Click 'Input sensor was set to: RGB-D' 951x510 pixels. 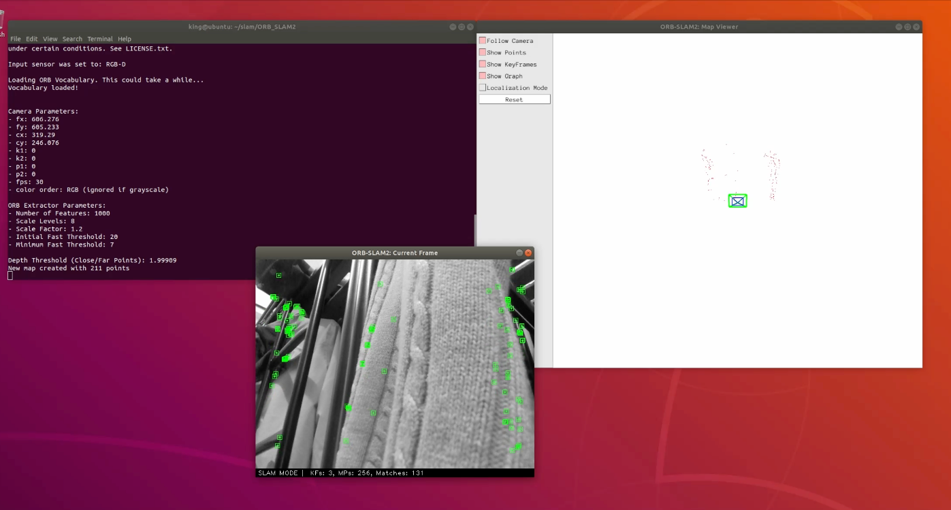(67, 64)
